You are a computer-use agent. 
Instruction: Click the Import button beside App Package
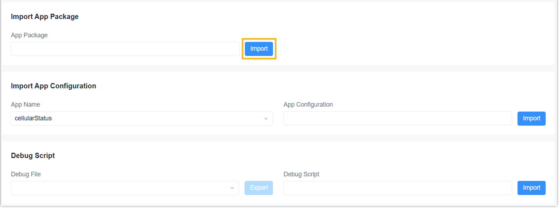(259, 49)
